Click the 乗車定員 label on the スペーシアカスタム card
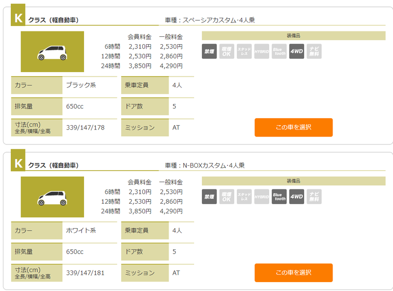The height and width of the screenshot is (291, 393). [x=145, y=85]
